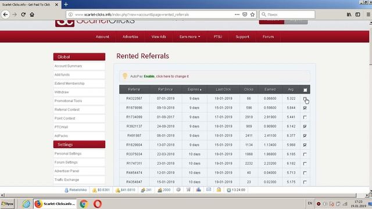Open Internet Explorer taskbar icon
Viewport: 372px width, 209px height.
tap(26, 204)
